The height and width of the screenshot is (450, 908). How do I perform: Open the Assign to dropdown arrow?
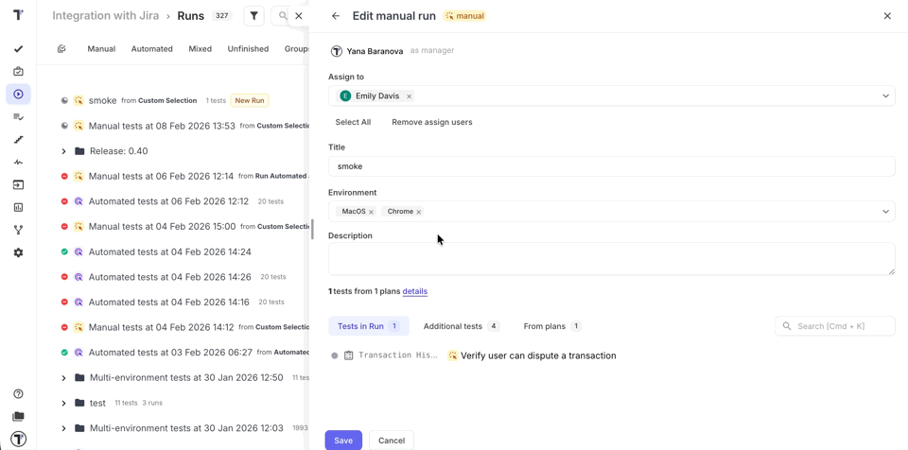point(885,96)
